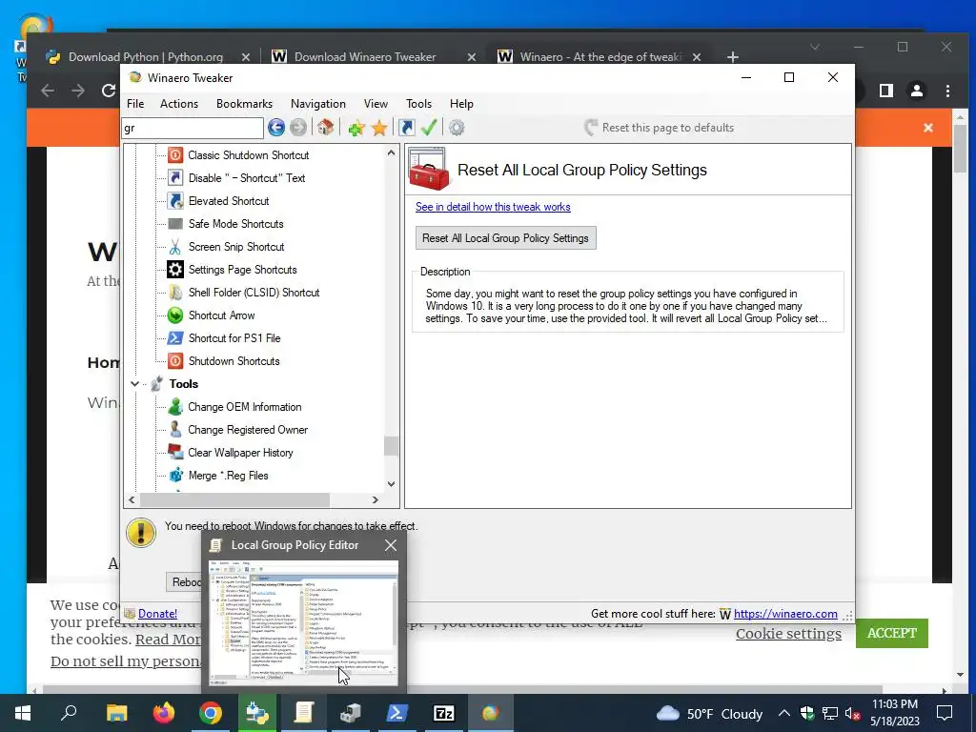Switch to Download Winaero Tweaker Chrome tab
This screenshot has width=976, height=732.
coord(365,56)
